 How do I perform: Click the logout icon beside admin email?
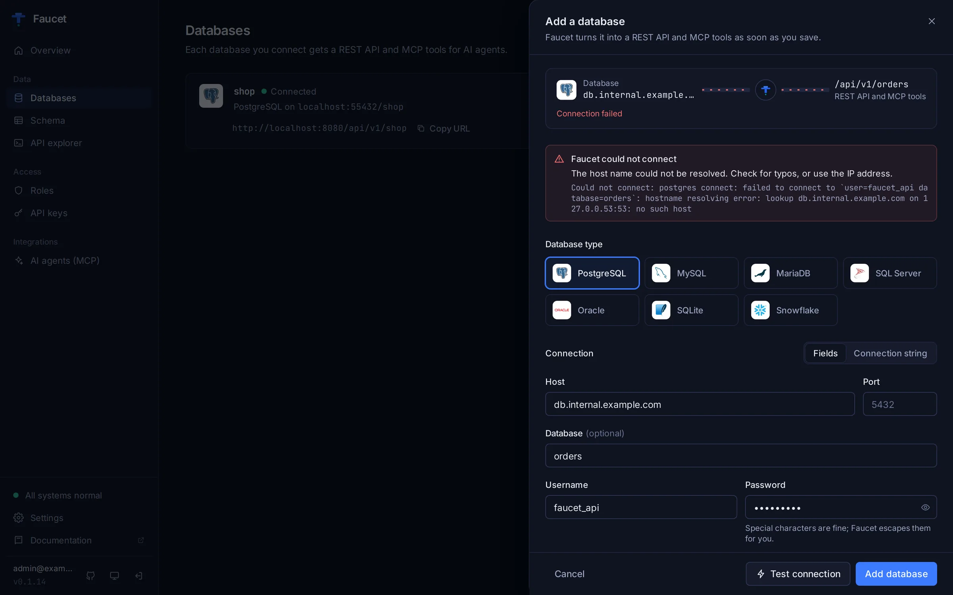pos(139,576)
